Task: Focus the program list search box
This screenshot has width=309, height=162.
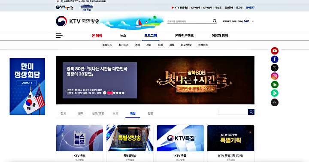Action: 233,112
